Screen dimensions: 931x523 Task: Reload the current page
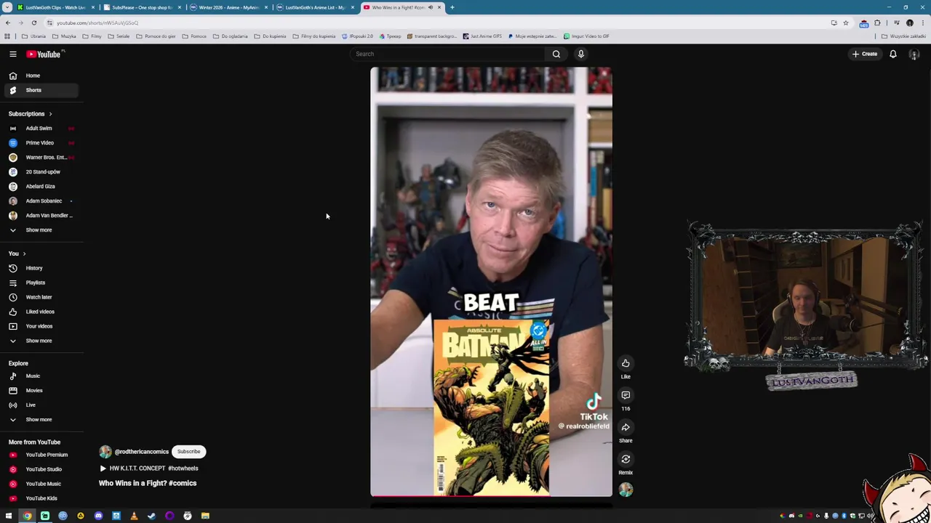(33, 23)
